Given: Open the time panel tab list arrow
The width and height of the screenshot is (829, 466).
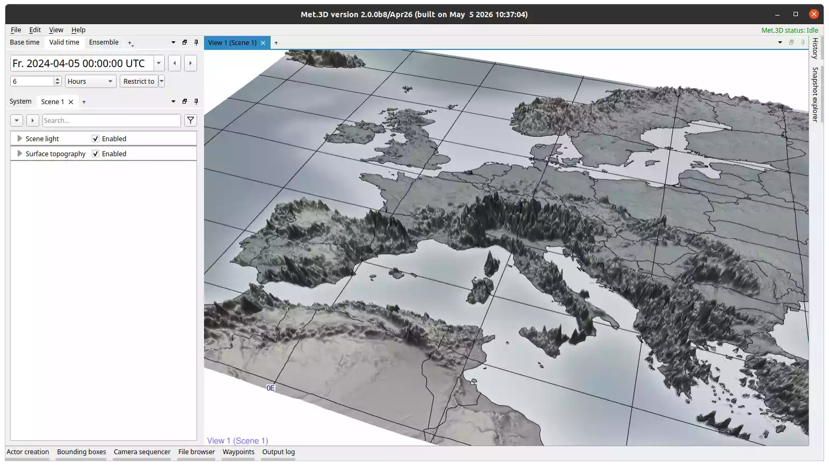Looking at the screenshot, I should click(x=173, y=42).
